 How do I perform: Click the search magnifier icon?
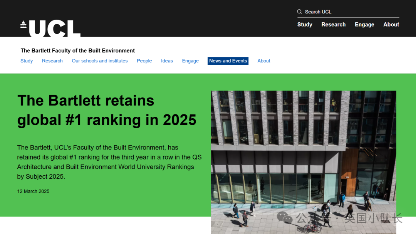(x=300, y=12)
